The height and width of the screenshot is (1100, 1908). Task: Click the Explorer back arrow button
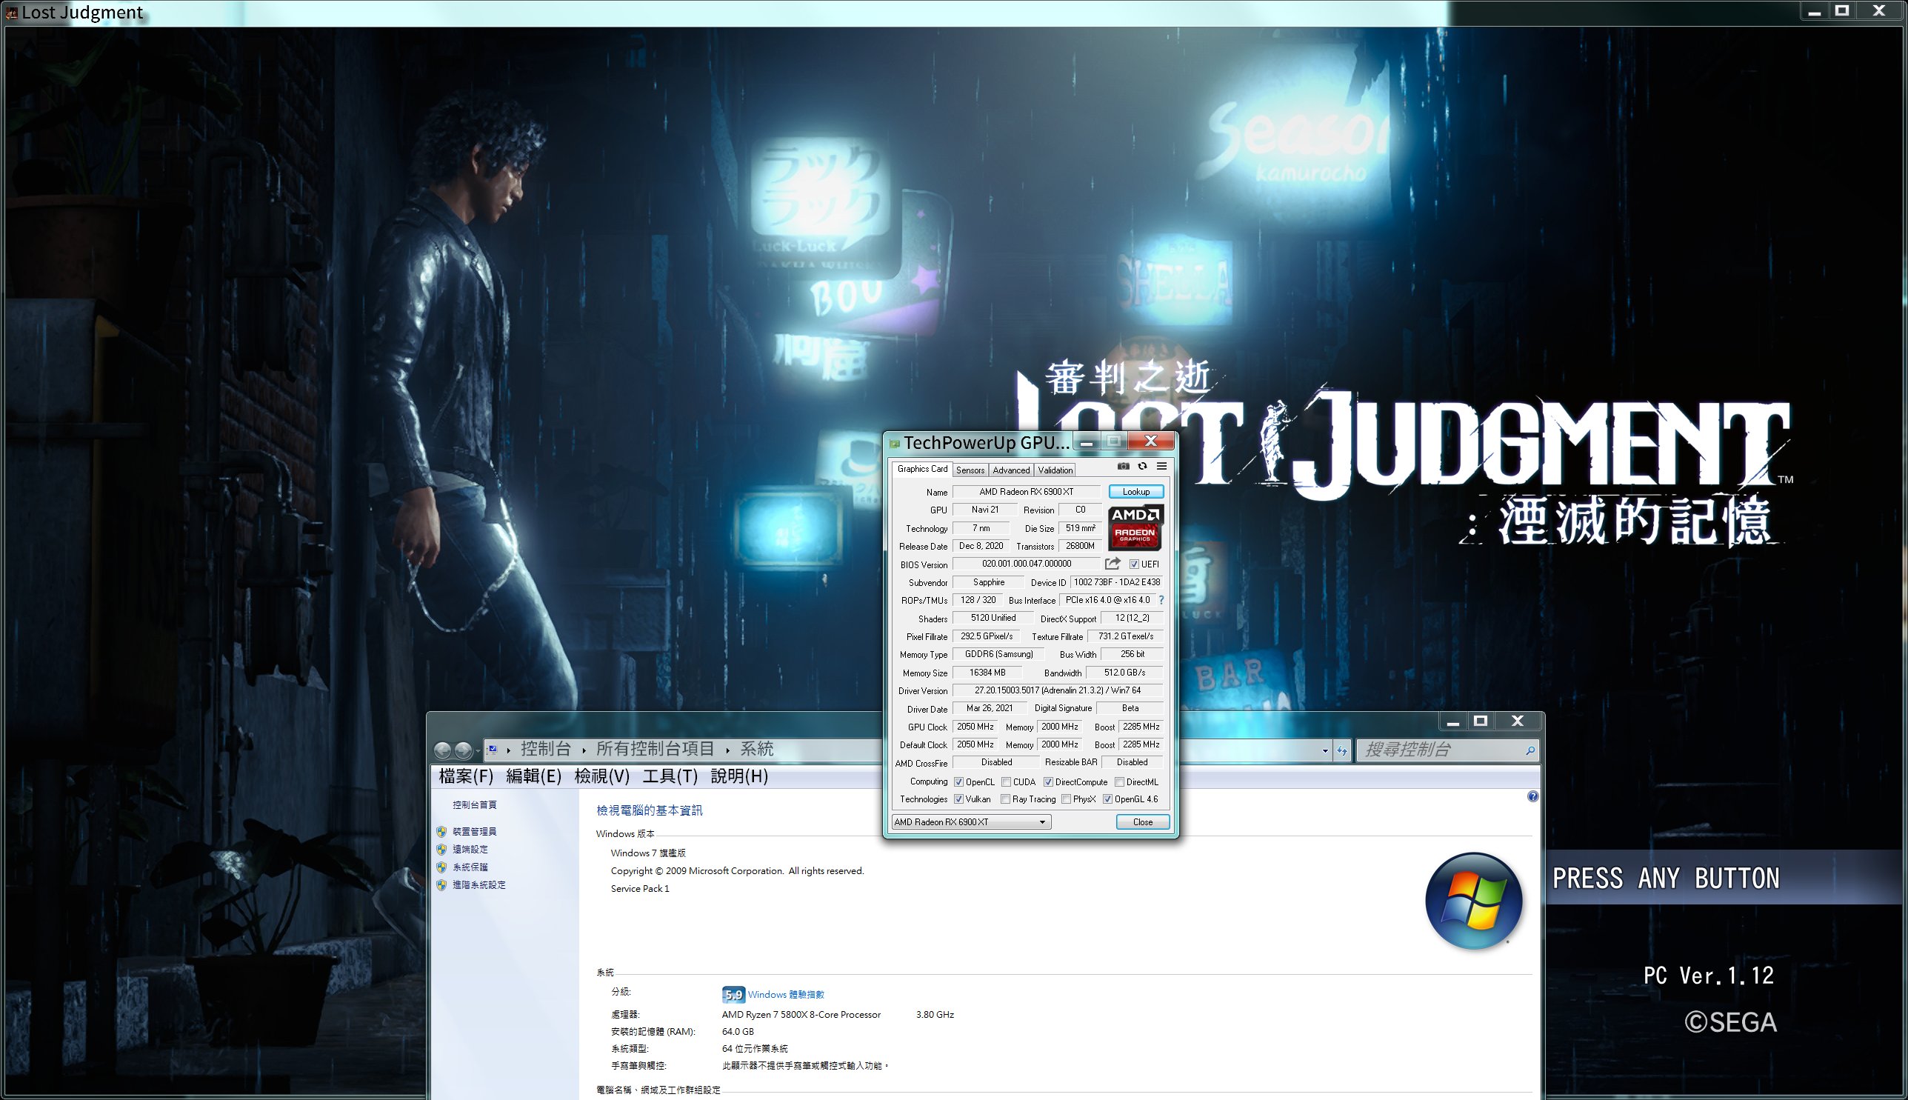pyautogui.click(x=443, y=750)
